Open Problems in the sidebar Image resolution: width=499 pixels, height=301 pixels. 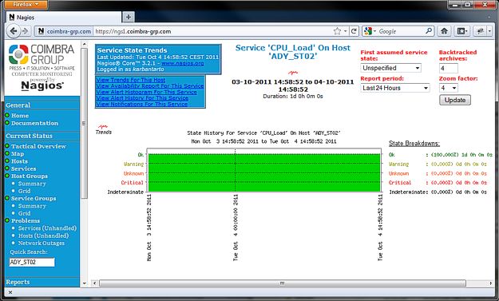(26, 220)
